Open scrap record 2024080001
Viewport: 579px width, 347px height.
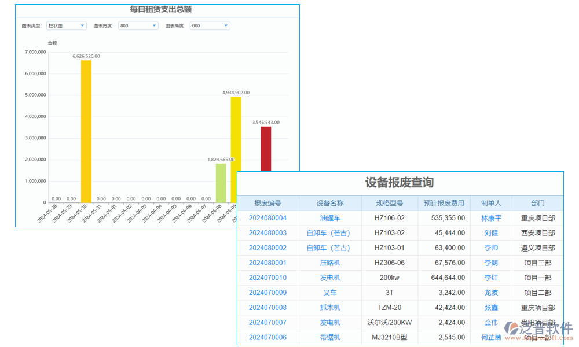pyautogui.click(x=267, y=263)
